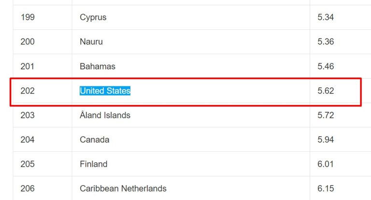
Task: Click the highlighted United States text
Action: (105, 91)
